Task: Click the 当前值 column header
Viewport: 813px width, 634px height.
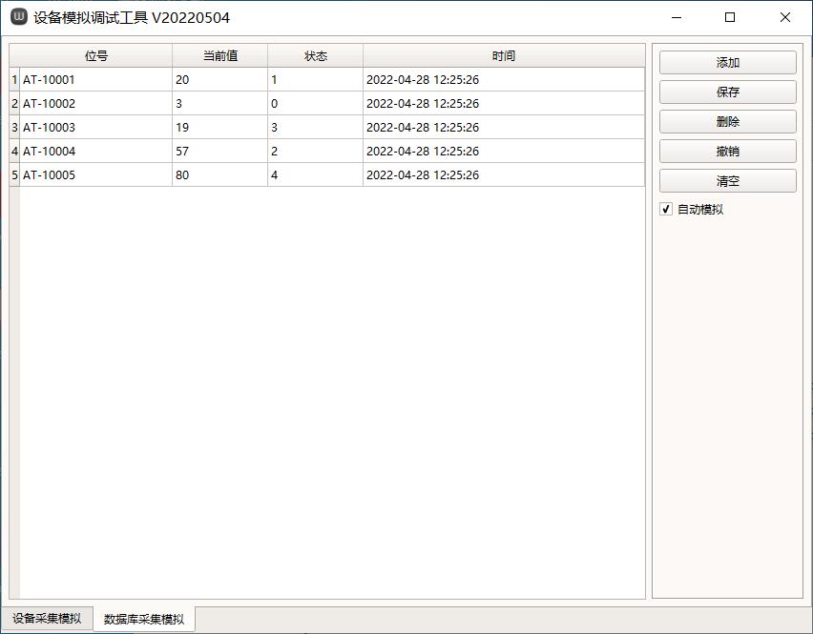Action: coord(219,56)
